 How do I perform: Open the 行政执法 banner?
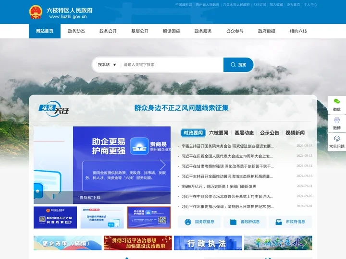point(208,243)
